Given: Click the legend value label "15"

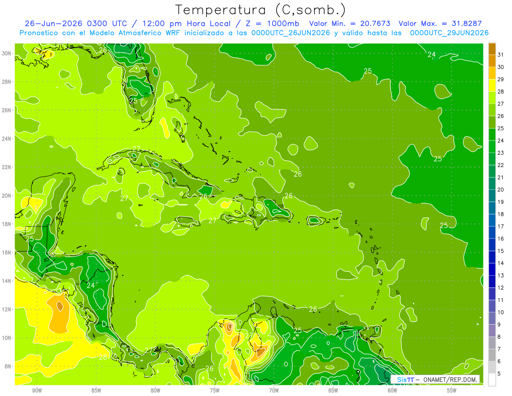Looking at the screenshot, I should pos(500,251).
